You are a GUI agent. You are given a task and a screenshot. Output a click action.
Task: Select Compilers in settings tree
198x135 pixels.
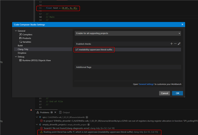[x=27, y=35]
